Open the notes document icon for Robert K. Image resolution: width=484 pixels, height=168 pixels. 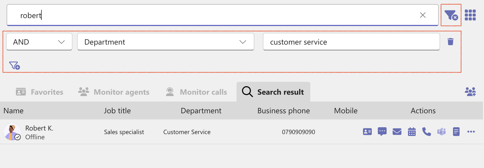[456, 132]
